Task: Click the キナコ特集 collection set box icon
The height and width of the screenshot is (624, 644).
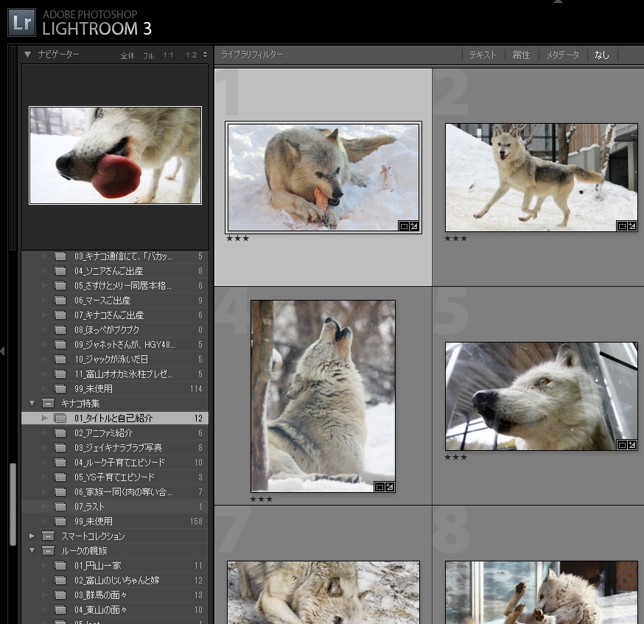Action: 48,404
